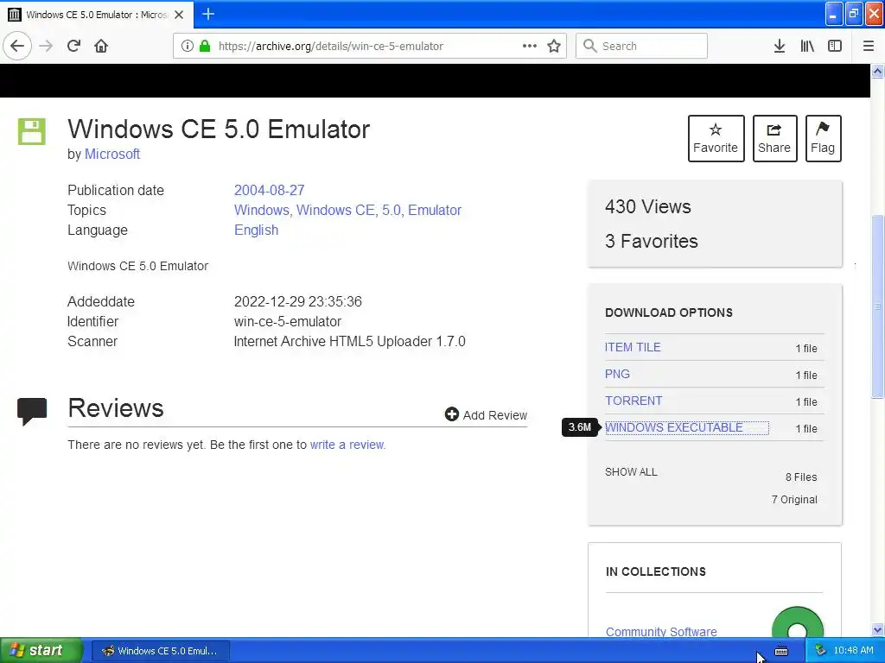Open the library icon in the toolbar

[x=807, y=46]
